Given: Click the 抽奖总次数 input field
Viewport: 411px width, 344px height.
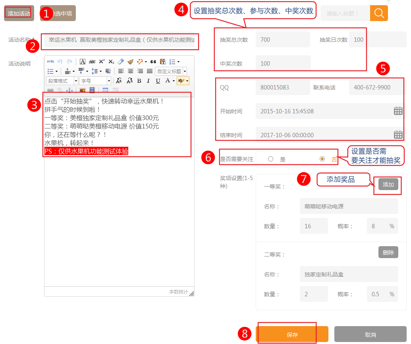Looking at the screenshot, I should [x=283, y=39].
